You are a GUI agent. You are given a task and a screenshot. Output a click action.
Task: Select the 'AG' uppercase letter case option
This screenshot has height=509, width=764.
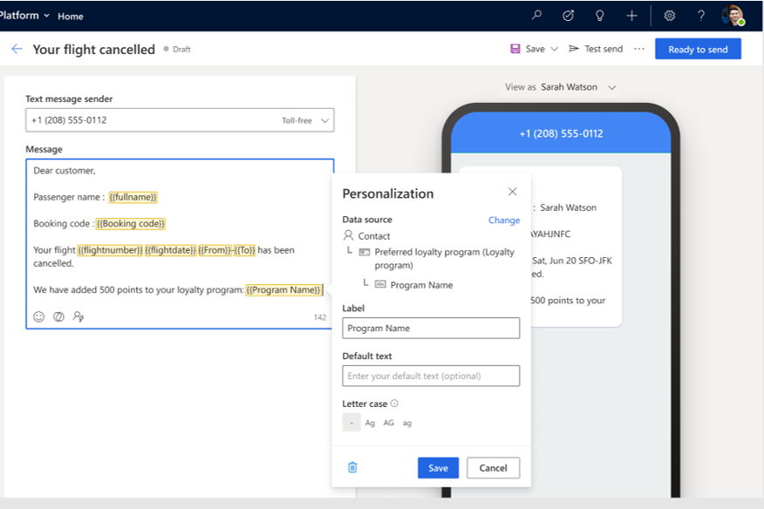tap(388, 423)
